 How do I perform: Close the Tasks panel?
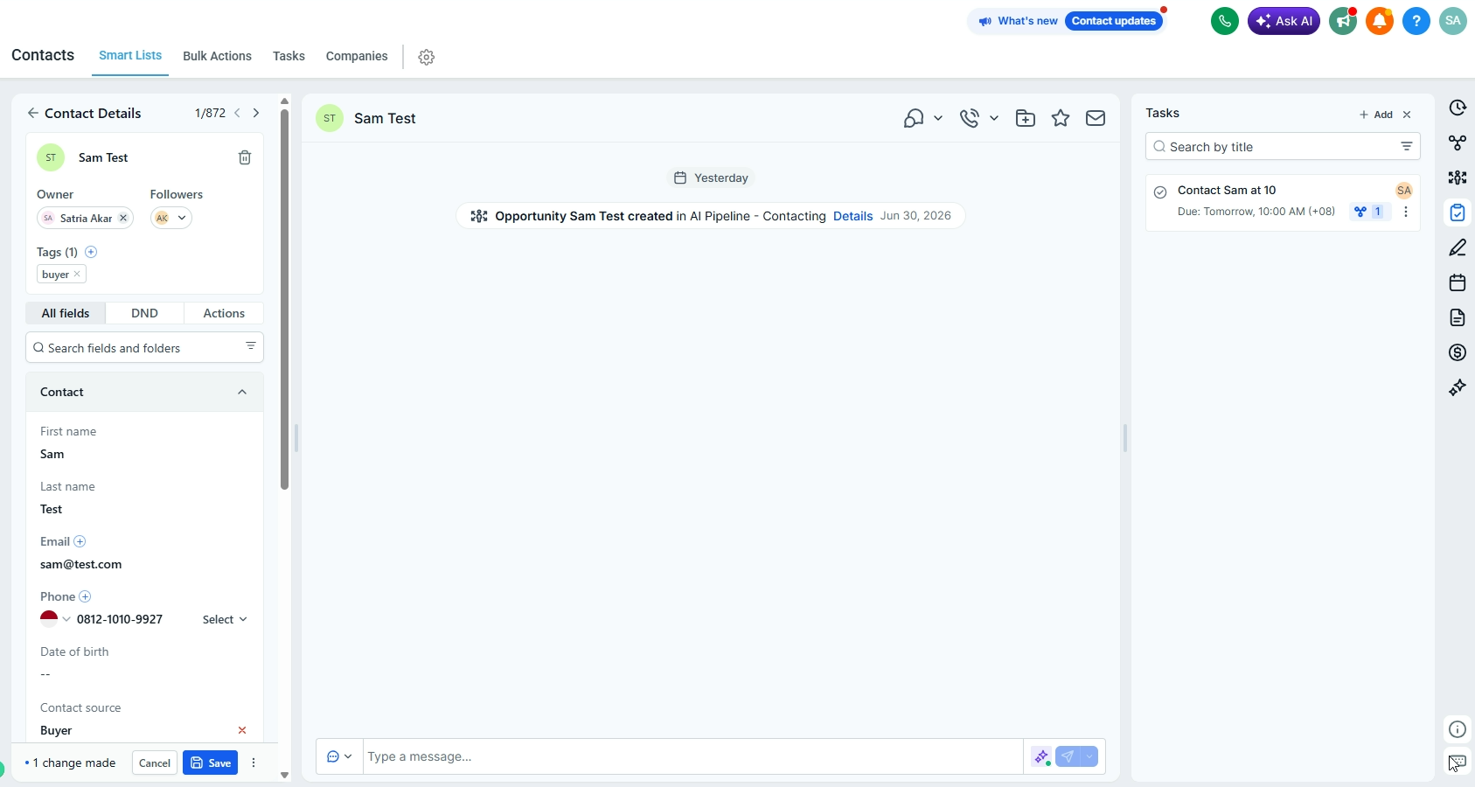[1407, 115]
